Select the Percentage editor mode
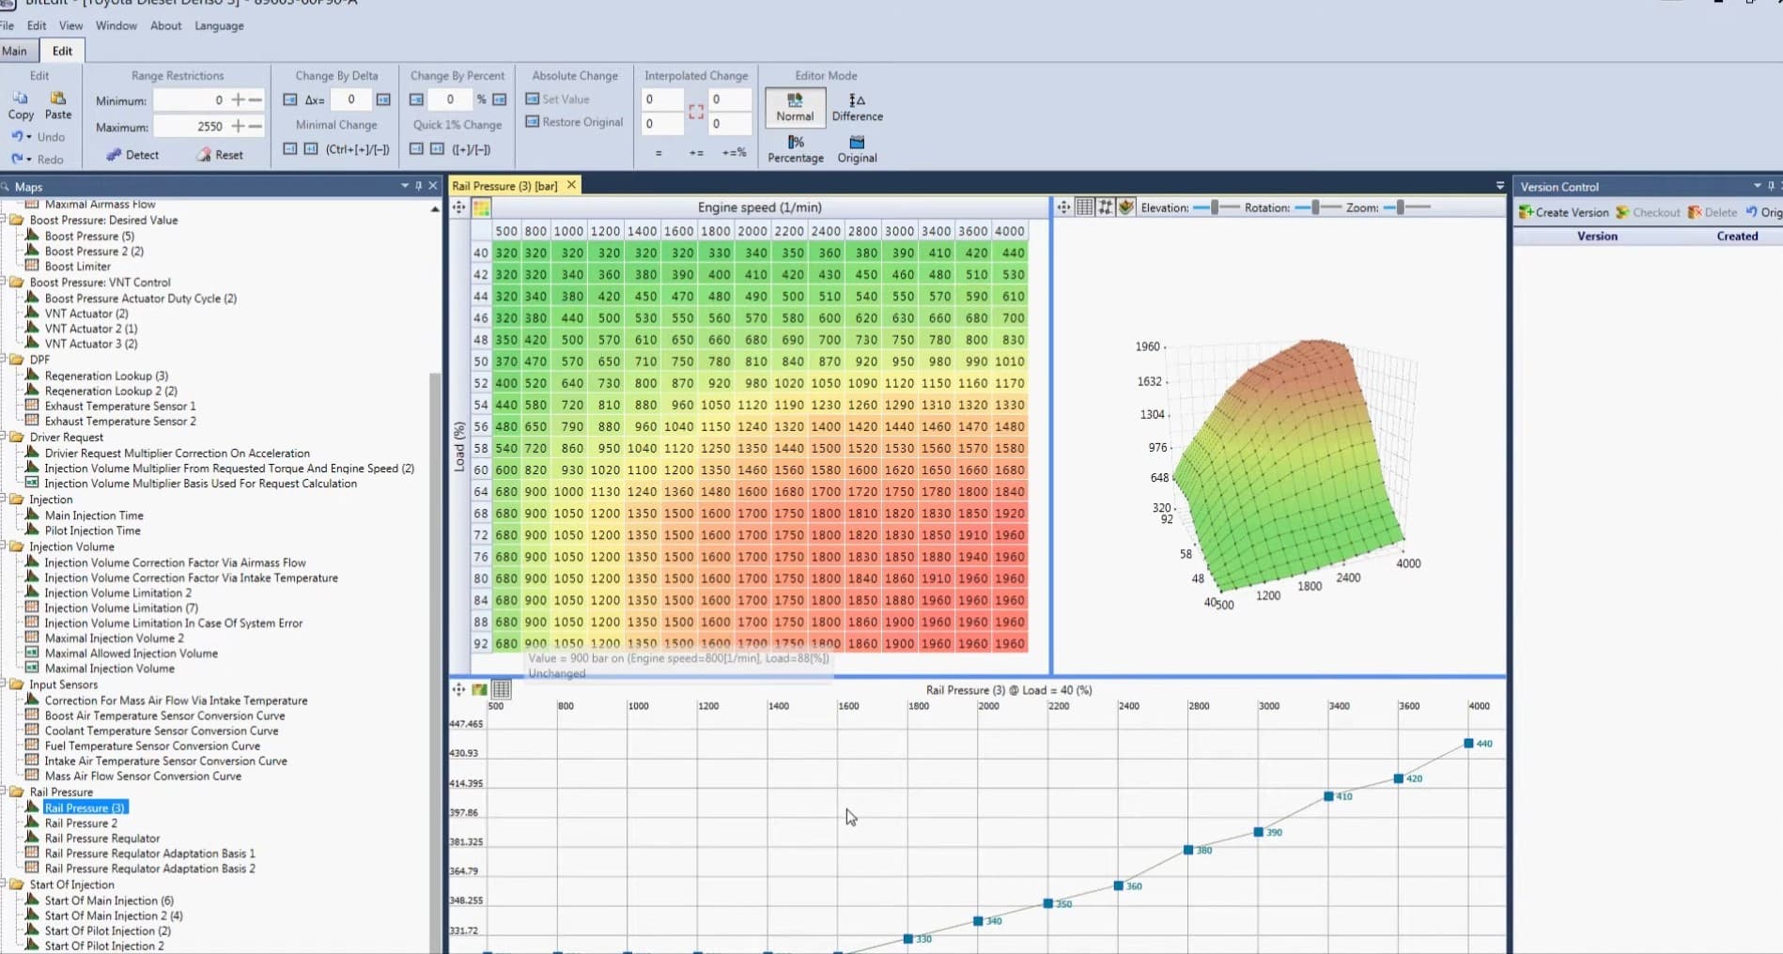Screen dimensions: 1783x954 click(795, 148)
